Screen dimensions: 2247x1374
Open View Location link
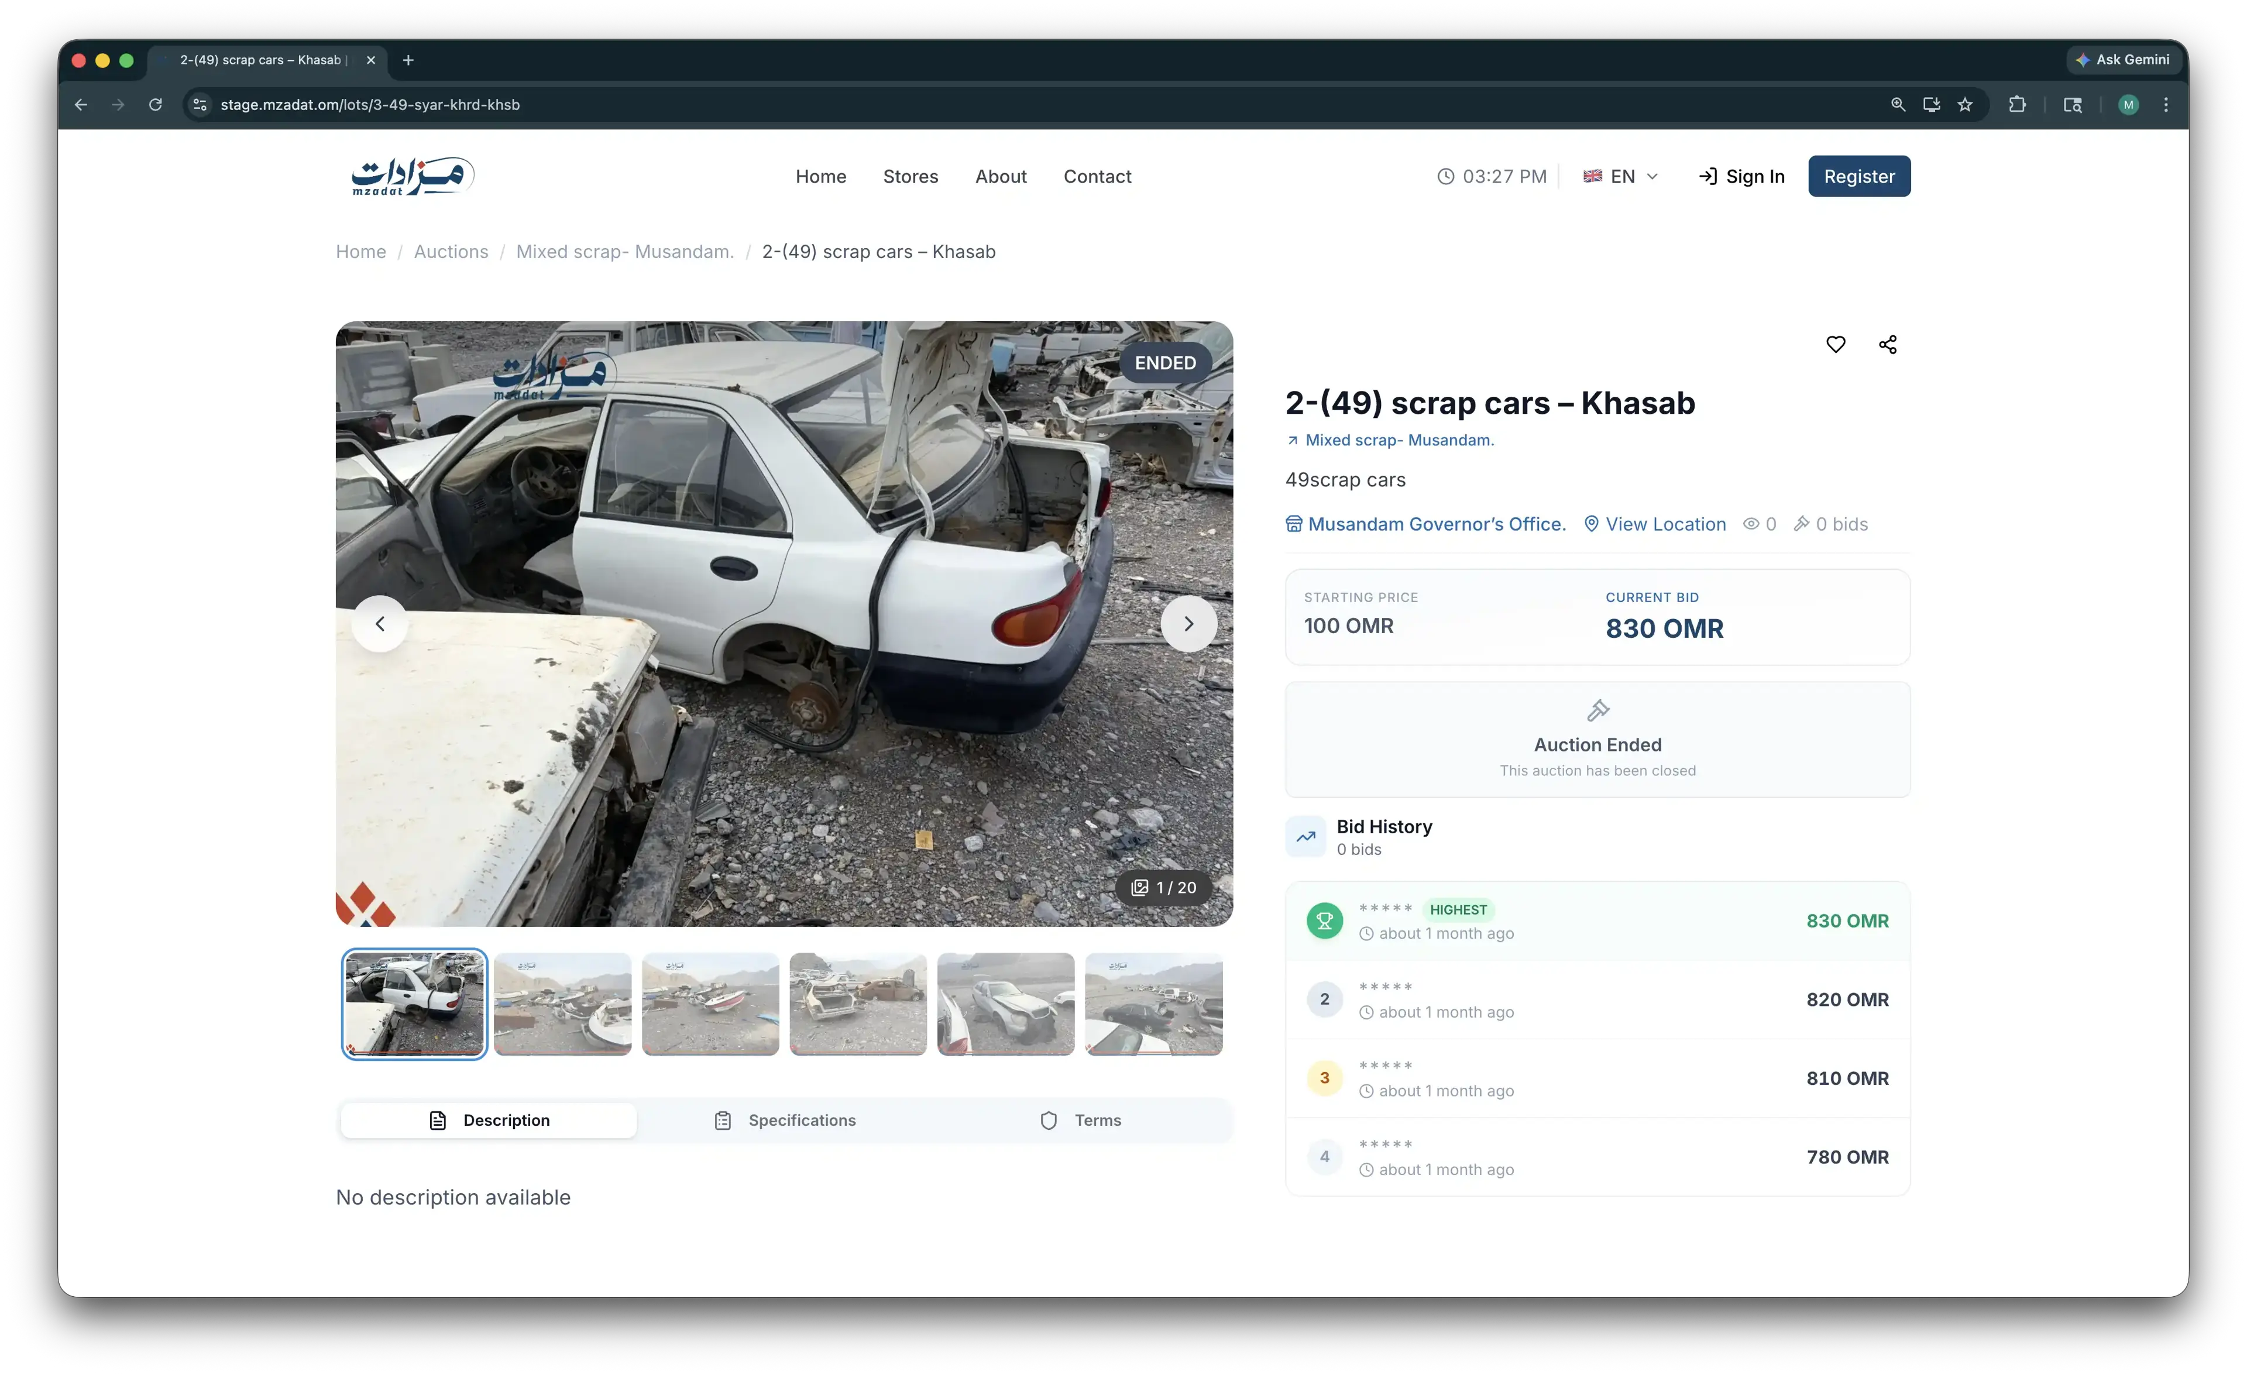1654,524
